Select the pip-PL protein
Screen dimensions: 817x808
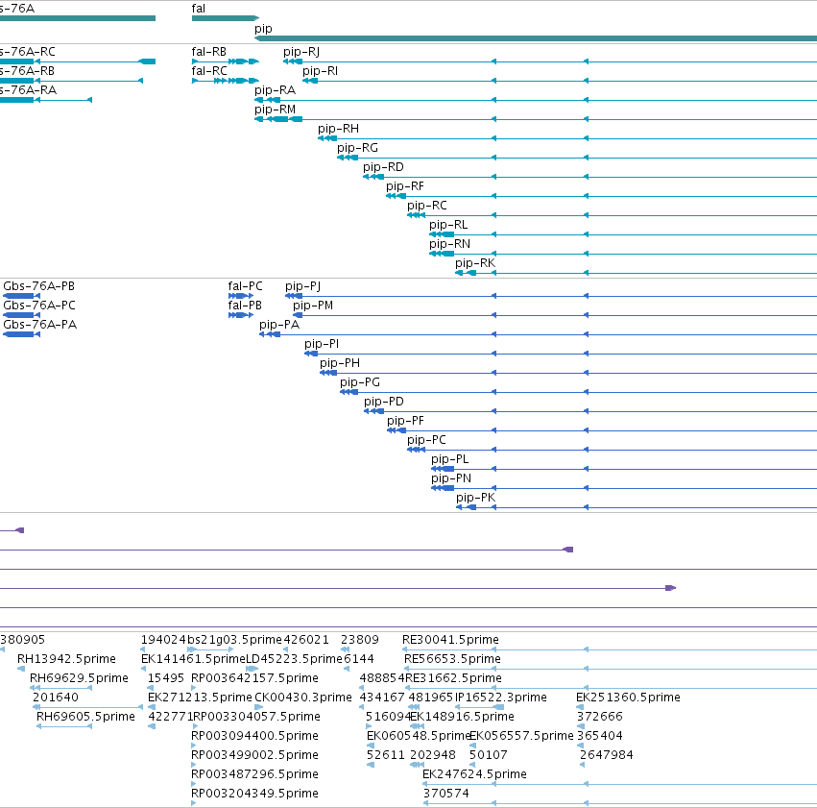(624, 469)
